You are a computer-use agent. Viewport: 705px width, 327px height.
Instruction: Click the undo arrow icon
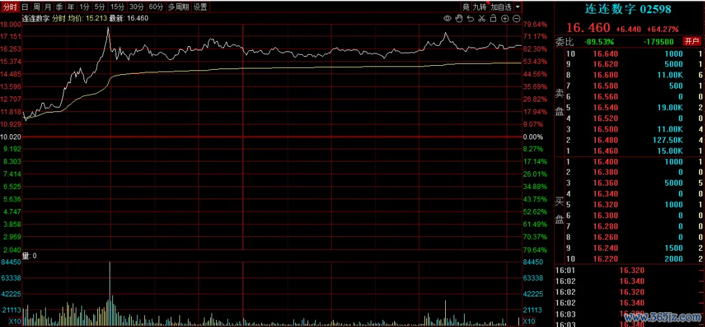coord(470,18)
